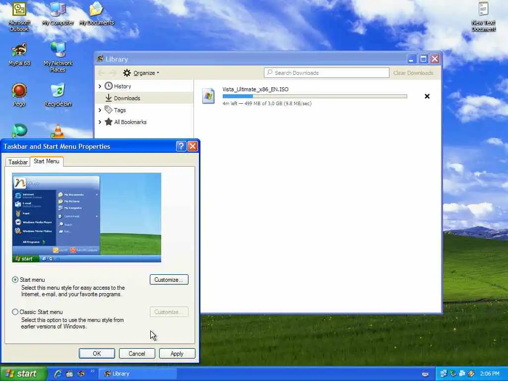Screen dimensions: 508x381
Task: Click the Vista_Ultimate_x86_EN.ISO file name
Action: coord(255,89)
